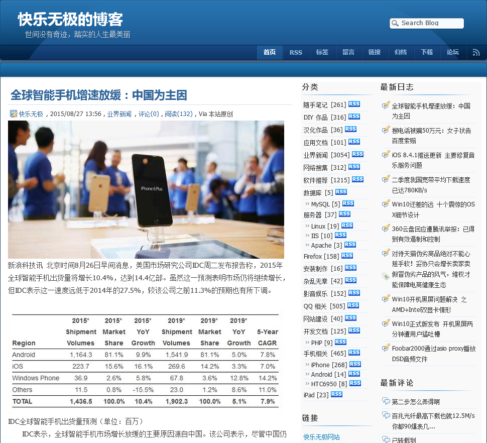Open RSS badge beside 网站建设 category

pos(350,318)
